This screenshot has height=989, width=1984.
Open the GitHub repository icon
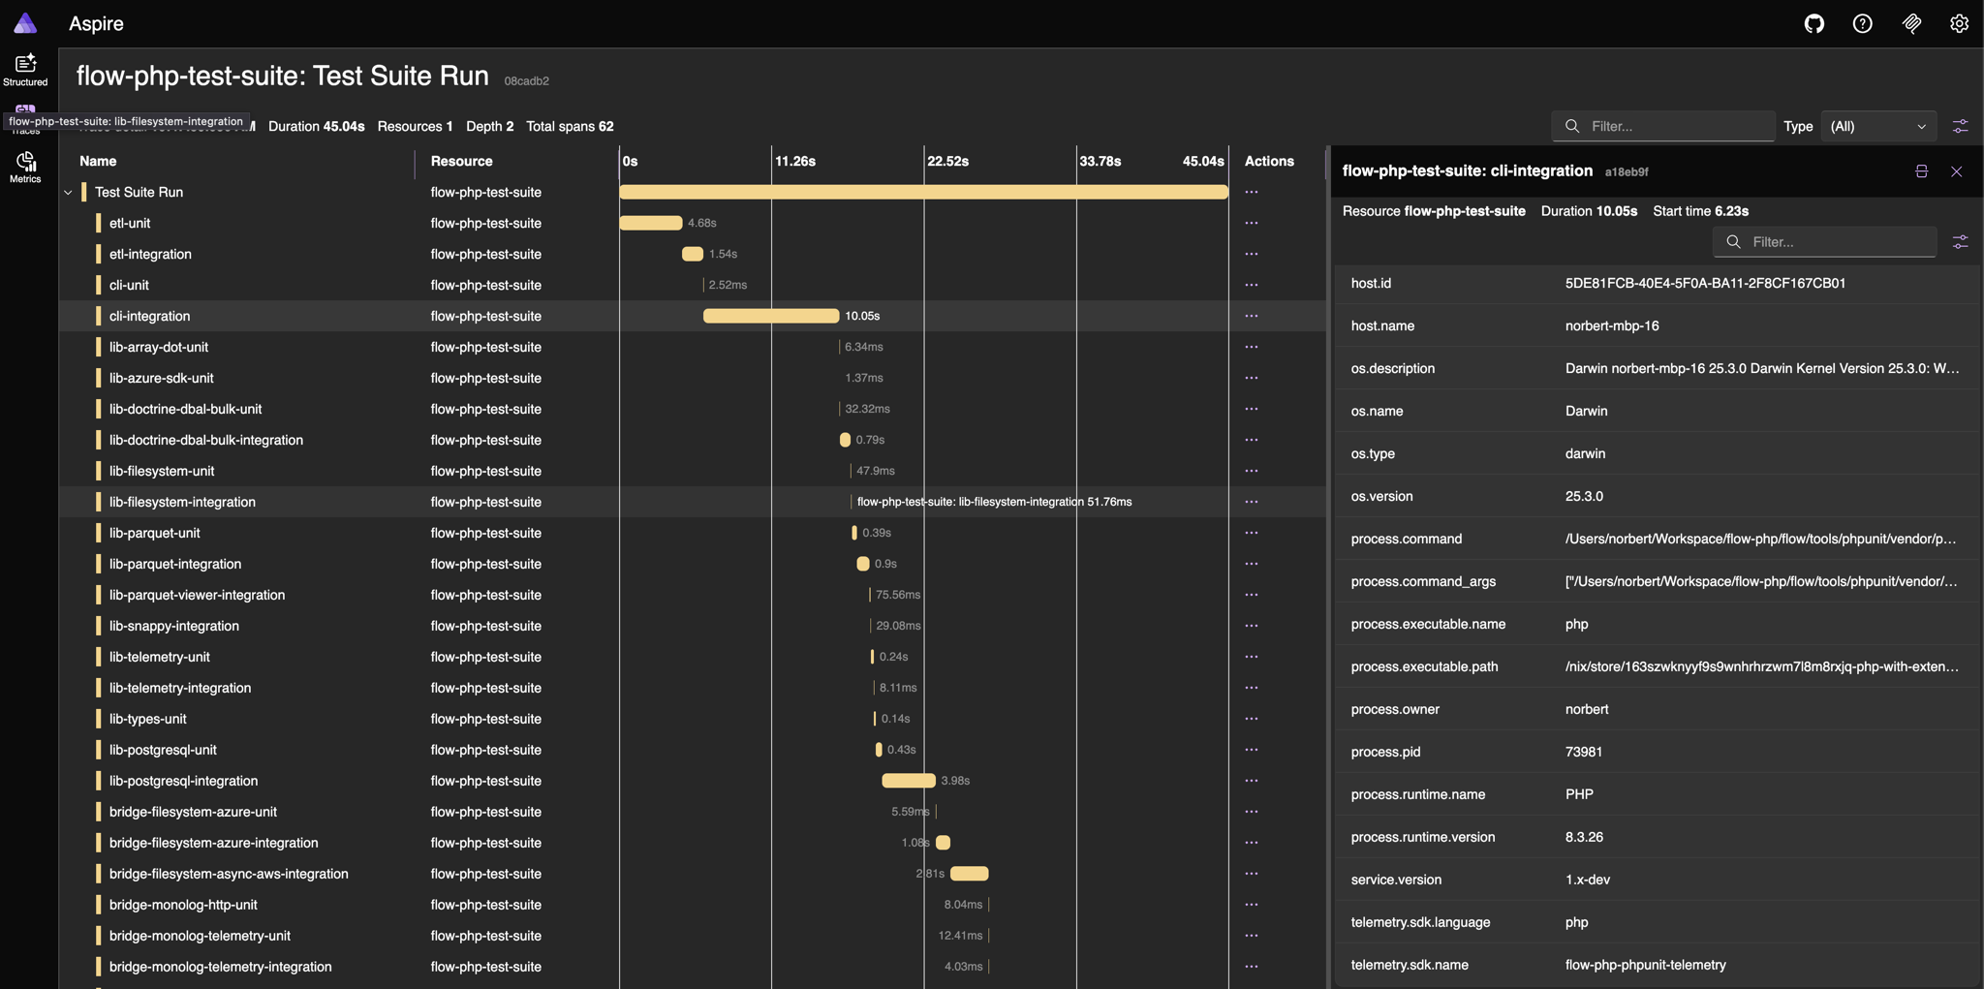pos(1813,23)
